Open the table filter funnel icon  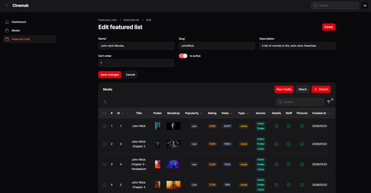(329, 102)
